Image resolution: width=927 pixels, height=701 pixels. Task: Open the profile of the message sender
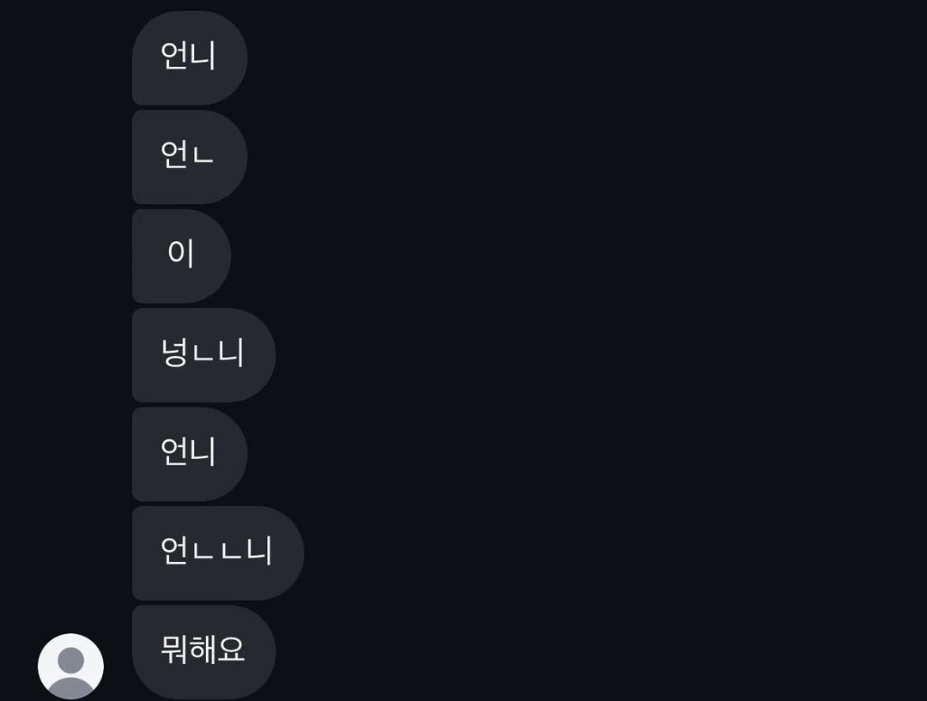70,666
